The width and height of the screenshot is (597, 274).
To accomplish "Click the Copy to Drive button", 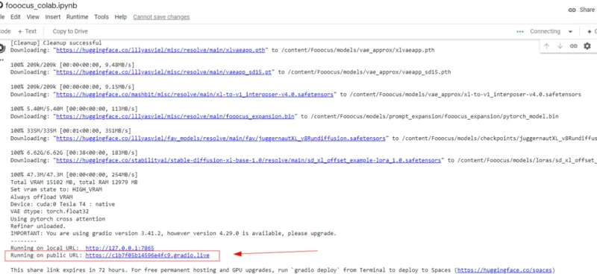I will click(70, 31).
